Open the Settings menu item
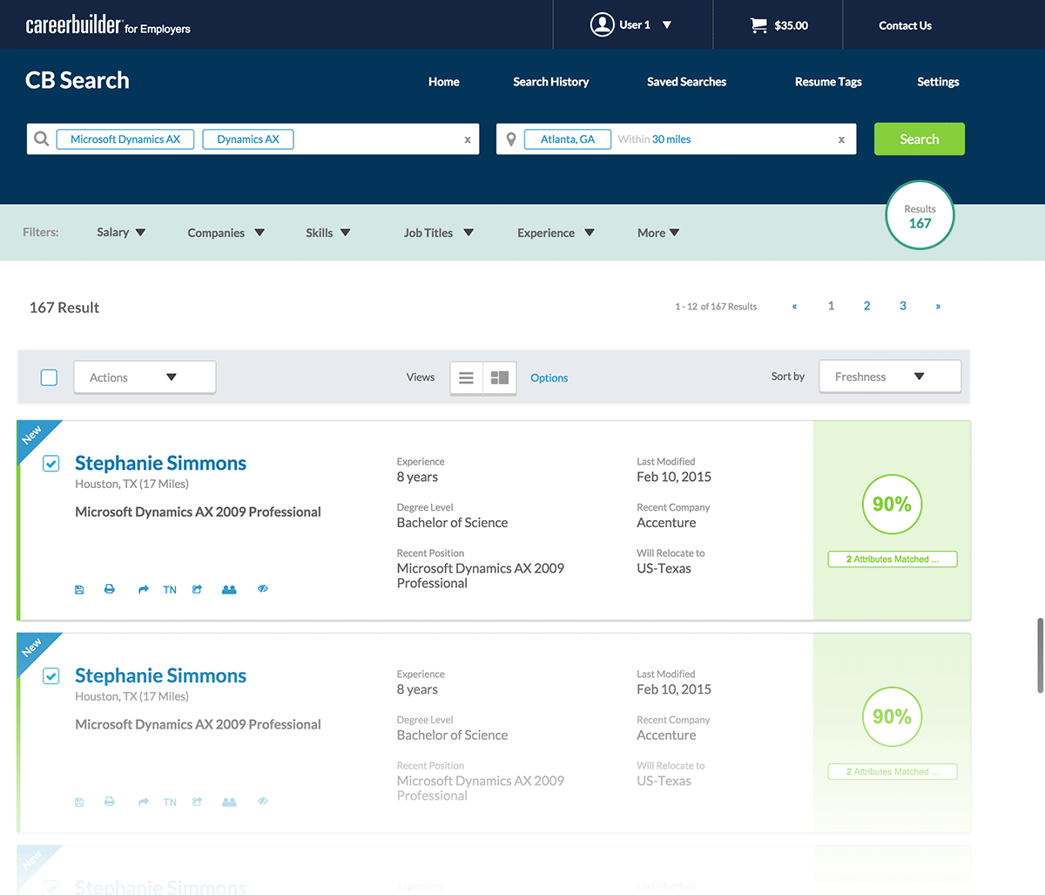Image resolution: width=1045 pixels, height=895 pixels. point(938,82)
